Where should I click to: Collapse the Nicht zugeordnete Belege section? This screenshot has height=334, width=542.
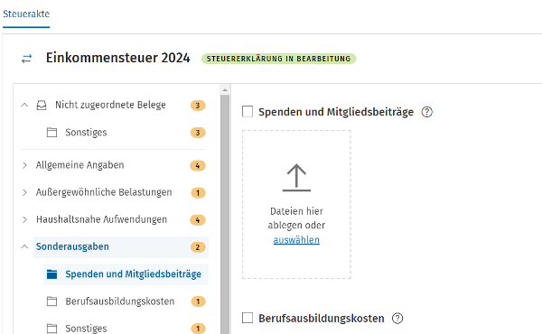pyautogui.click(x=24, y=105)
